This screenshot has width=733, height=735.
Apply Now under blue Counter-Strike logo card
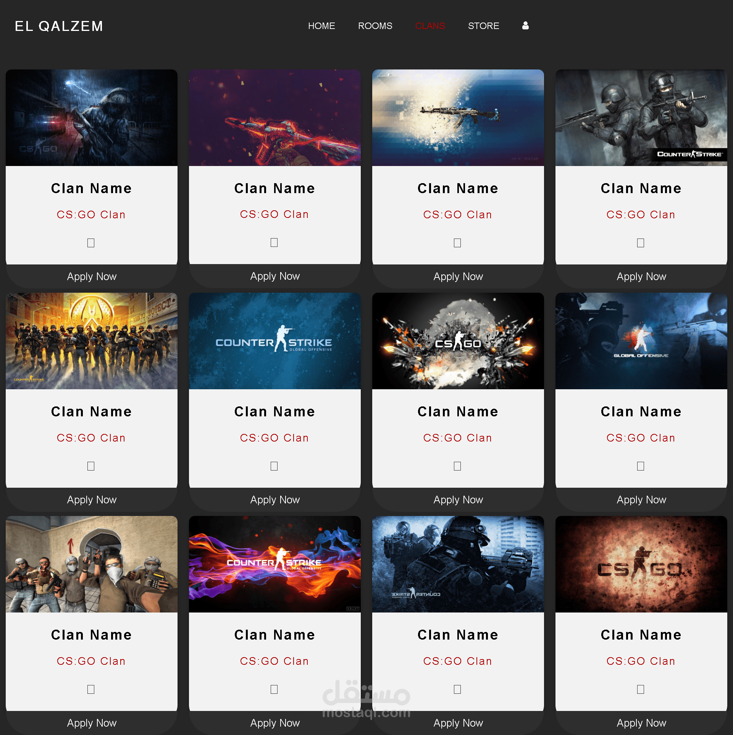(x=275, y=500)
